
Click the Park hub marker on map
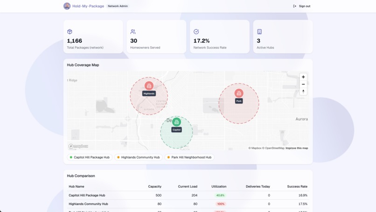pyautogui.click(x=239, y=93)
